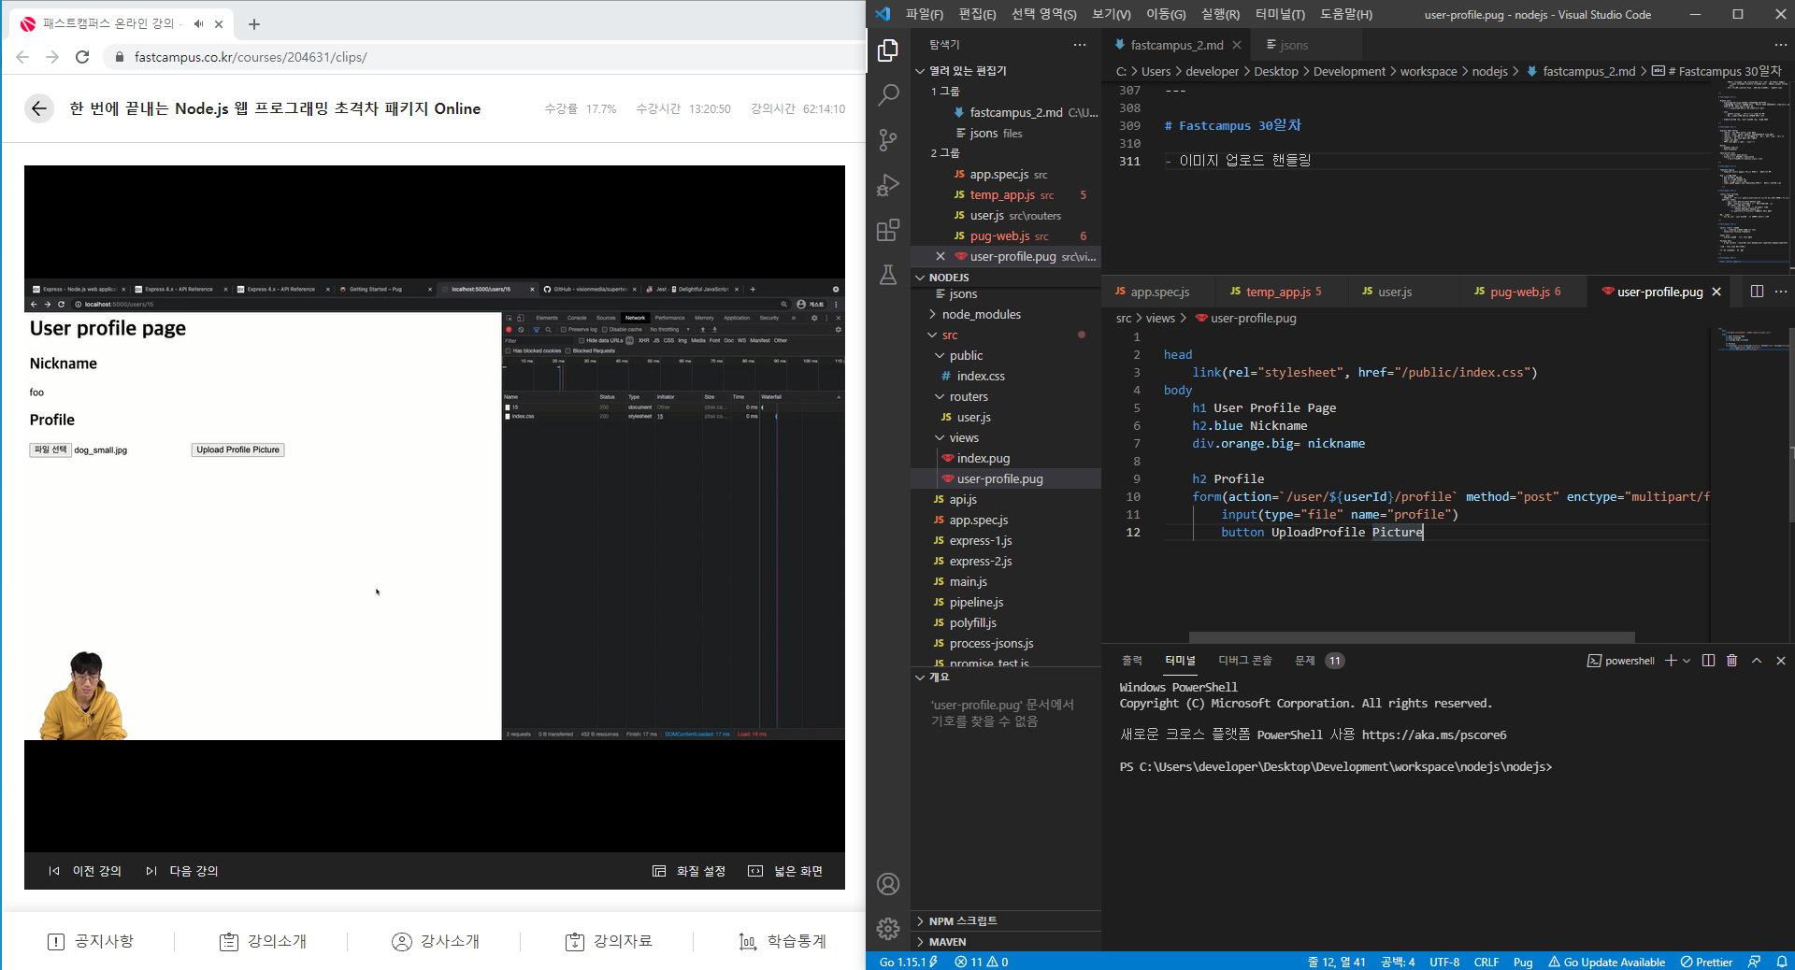Open the Search view in VS Code
The height and width of the screenshot is (970, 1795).
point(888,95)
